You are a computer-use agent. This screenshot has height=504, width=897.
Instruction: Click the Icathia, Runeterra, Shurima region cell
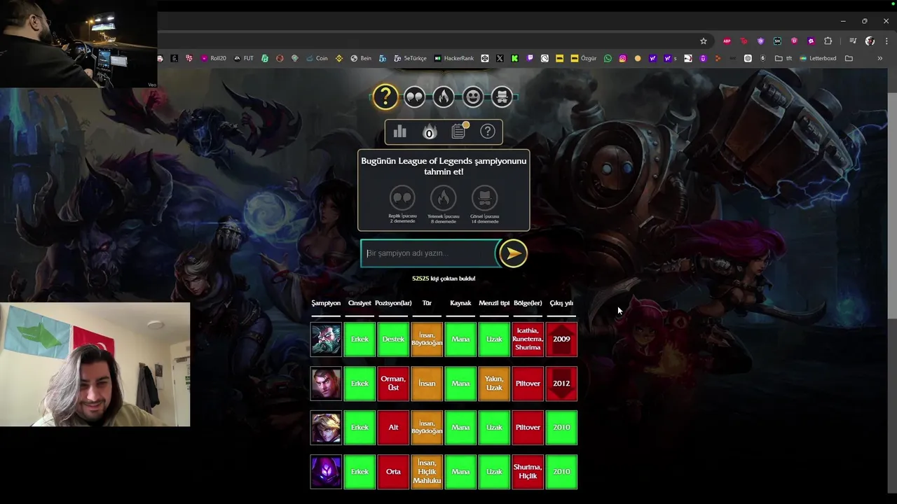528,339
